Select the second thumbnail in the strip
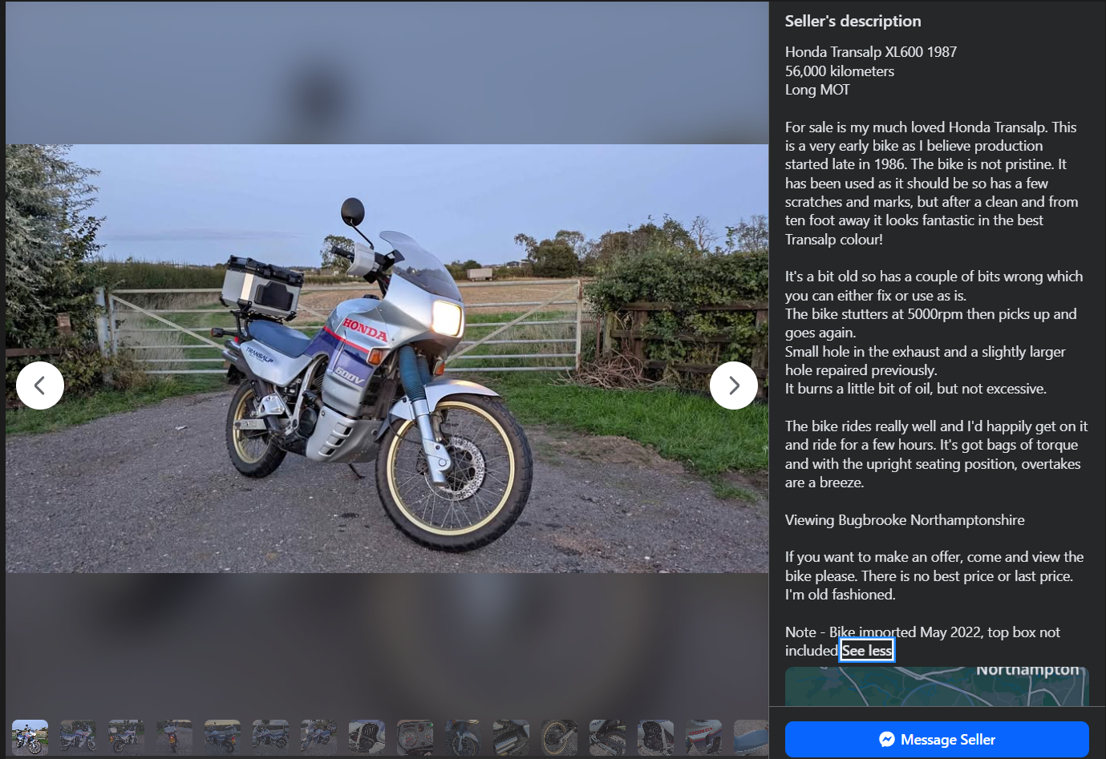The height and width of the screenshot is (759, 1106). tap(78, 737)
